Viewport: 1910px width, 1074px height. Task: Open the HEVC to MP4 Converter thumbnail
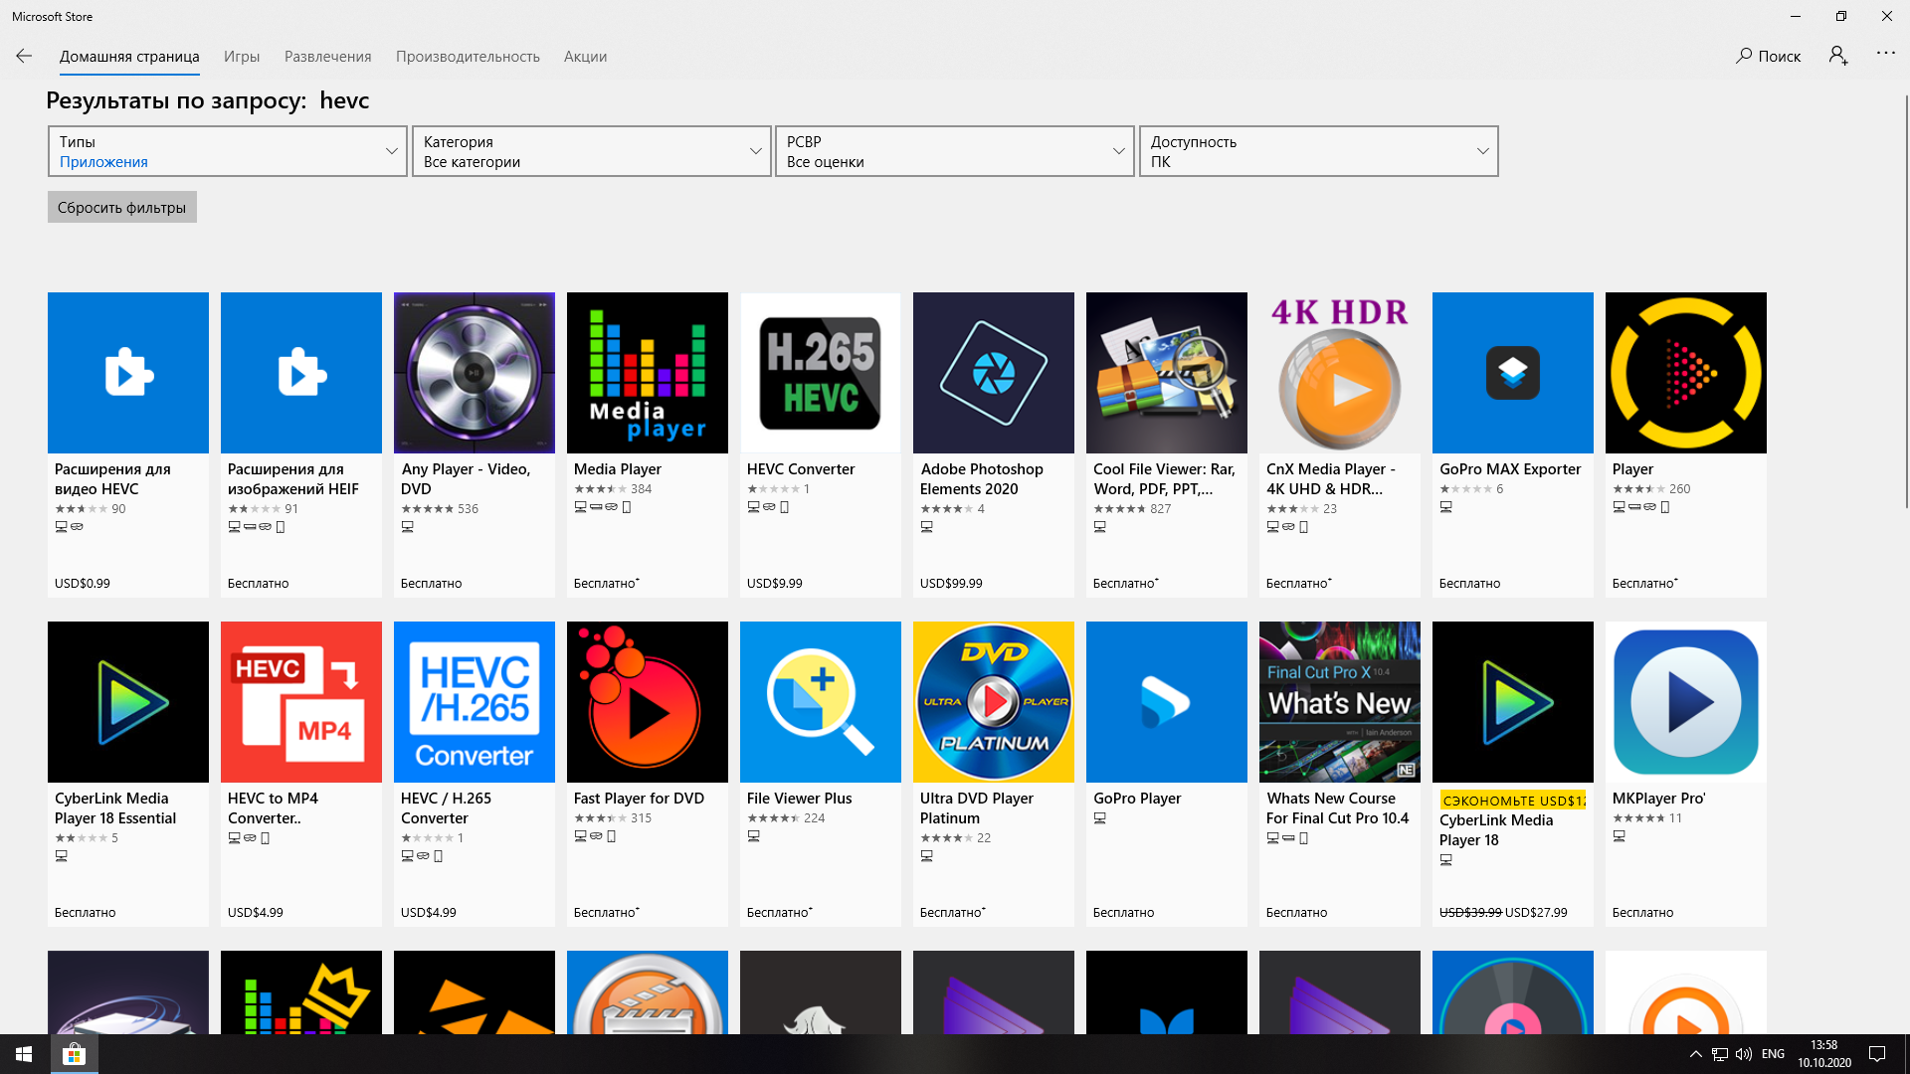pyautogui.click(x=300, y=702)
